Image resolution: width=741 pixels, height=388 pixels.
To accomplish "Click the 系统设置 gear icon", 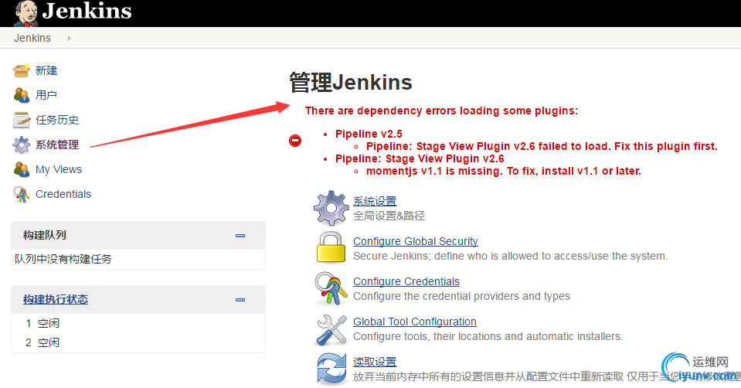I will point(331,208).
